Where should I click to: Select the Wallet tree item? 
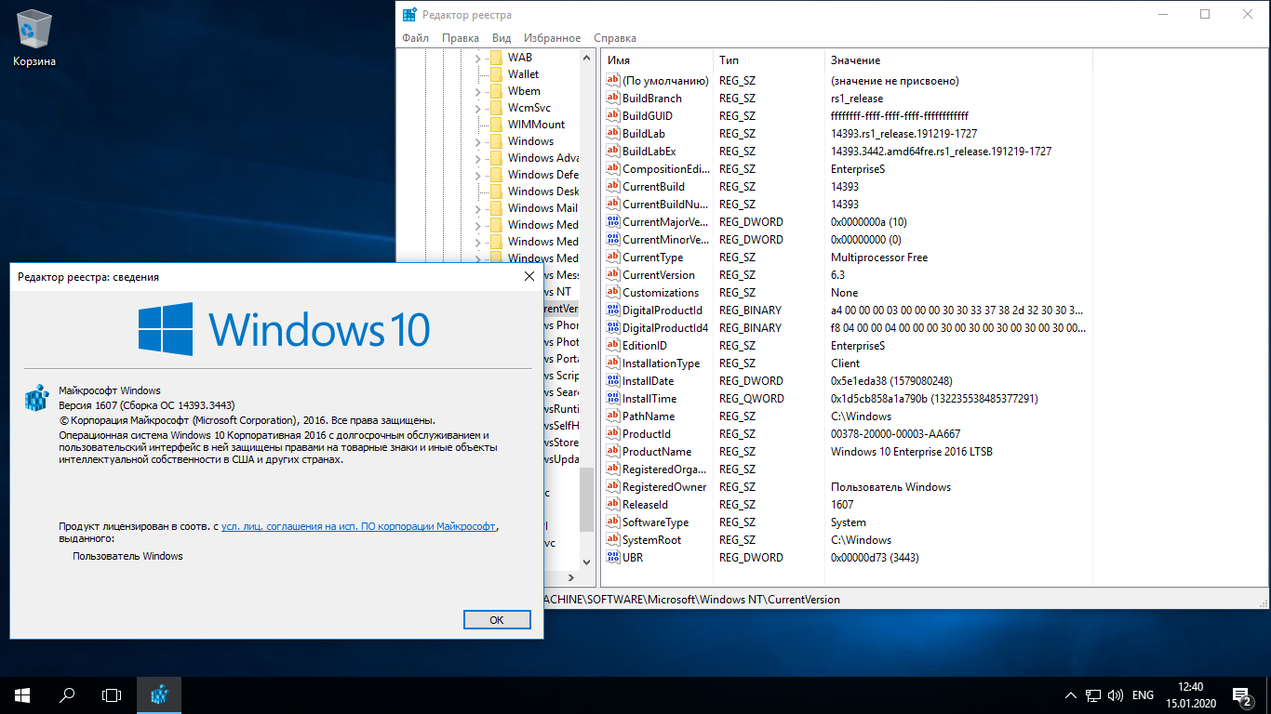[523, 73]
